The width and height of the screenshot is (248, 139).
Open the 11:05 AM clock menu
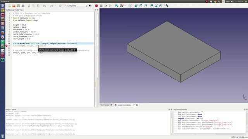(x=239, y=2)
